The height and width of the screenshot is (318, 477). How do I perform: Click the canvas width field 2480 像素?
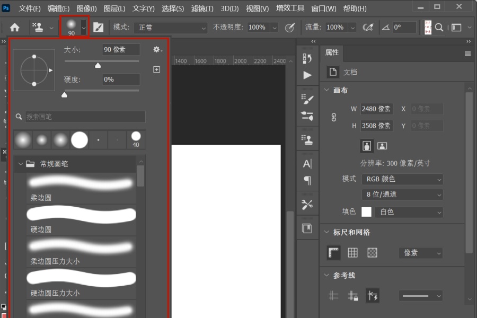tap(377, 109)
